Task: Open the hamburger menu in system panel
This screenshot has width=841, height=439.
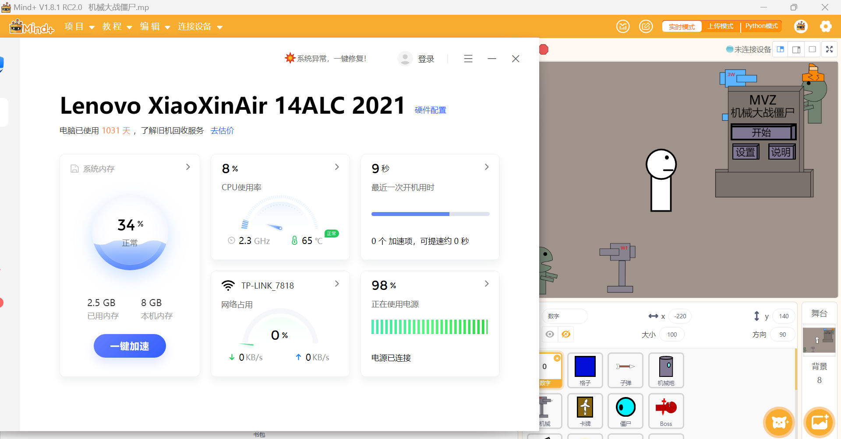Action: pos(468,59)
